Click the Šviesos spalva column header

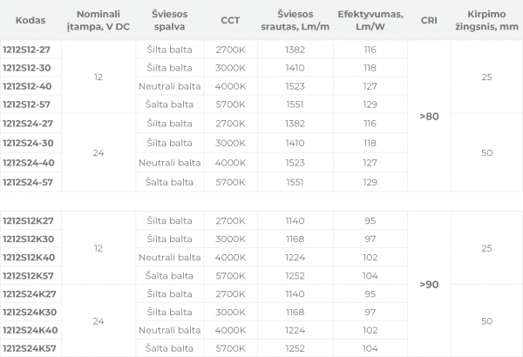(169, 20)
